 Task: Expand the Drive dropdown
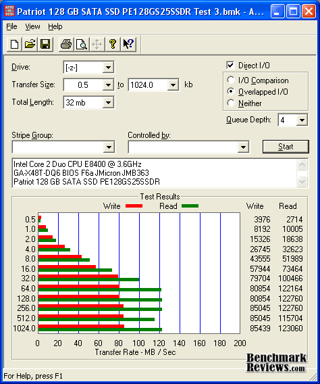[x=108, y=67]
